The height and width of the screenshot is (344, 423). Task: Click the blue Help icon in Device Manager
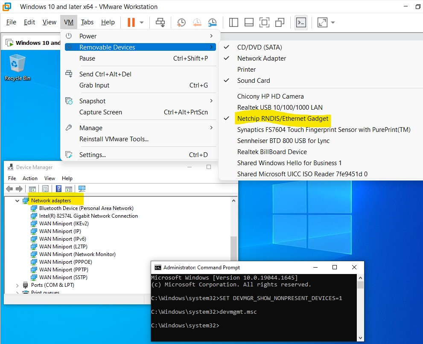tap(58, 189)
